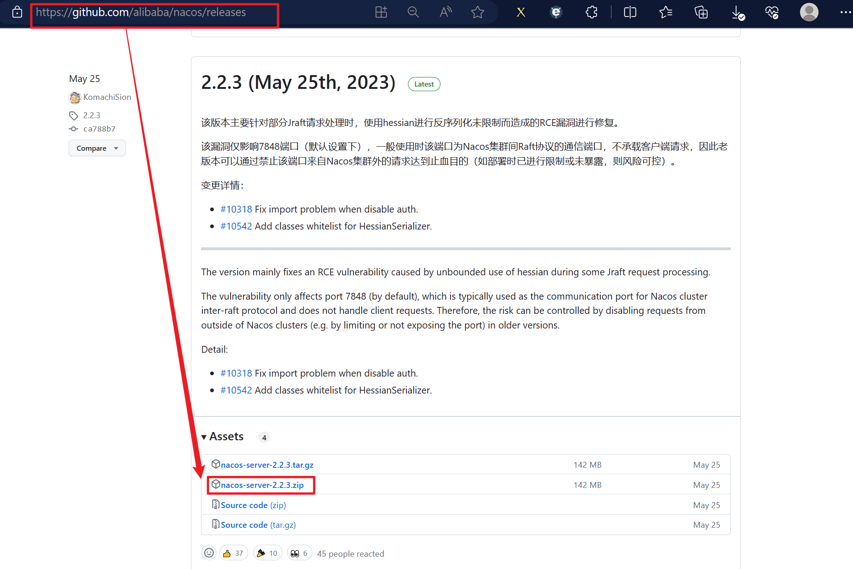The width and height of the screenshot is (853, 569).
Task: Open #10542 link in Chinese change list
Action: click(236, 226)
